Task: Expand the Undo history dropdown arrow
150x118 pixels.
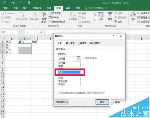Action: pos(16,3)
